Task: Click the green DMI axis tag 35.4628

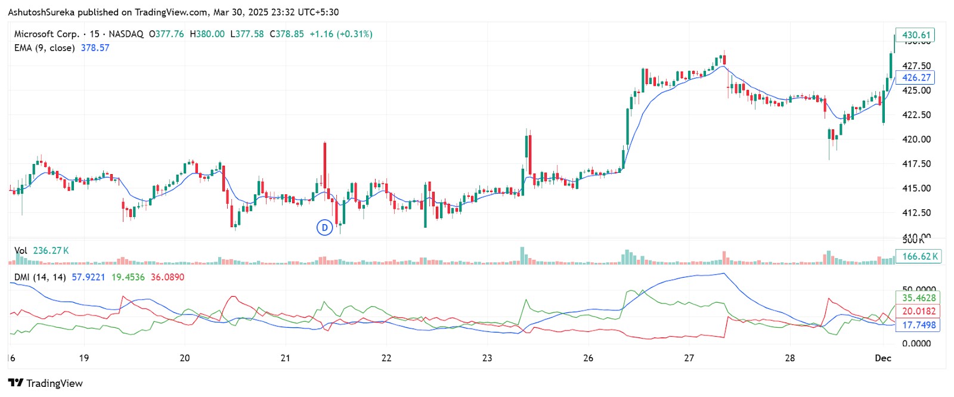Action: 918,298
